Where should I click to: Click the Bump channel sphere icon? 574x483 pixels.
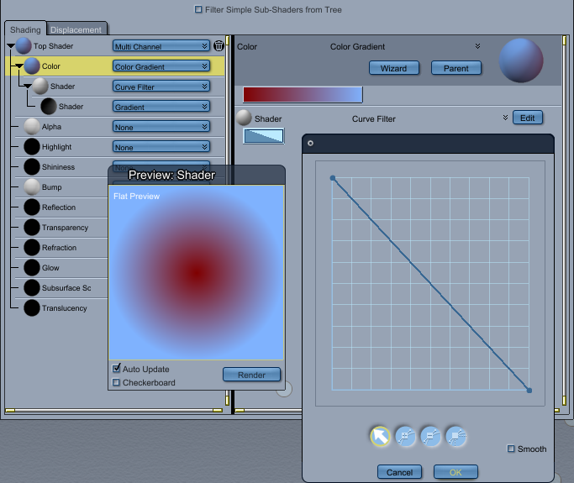[32, 186]
